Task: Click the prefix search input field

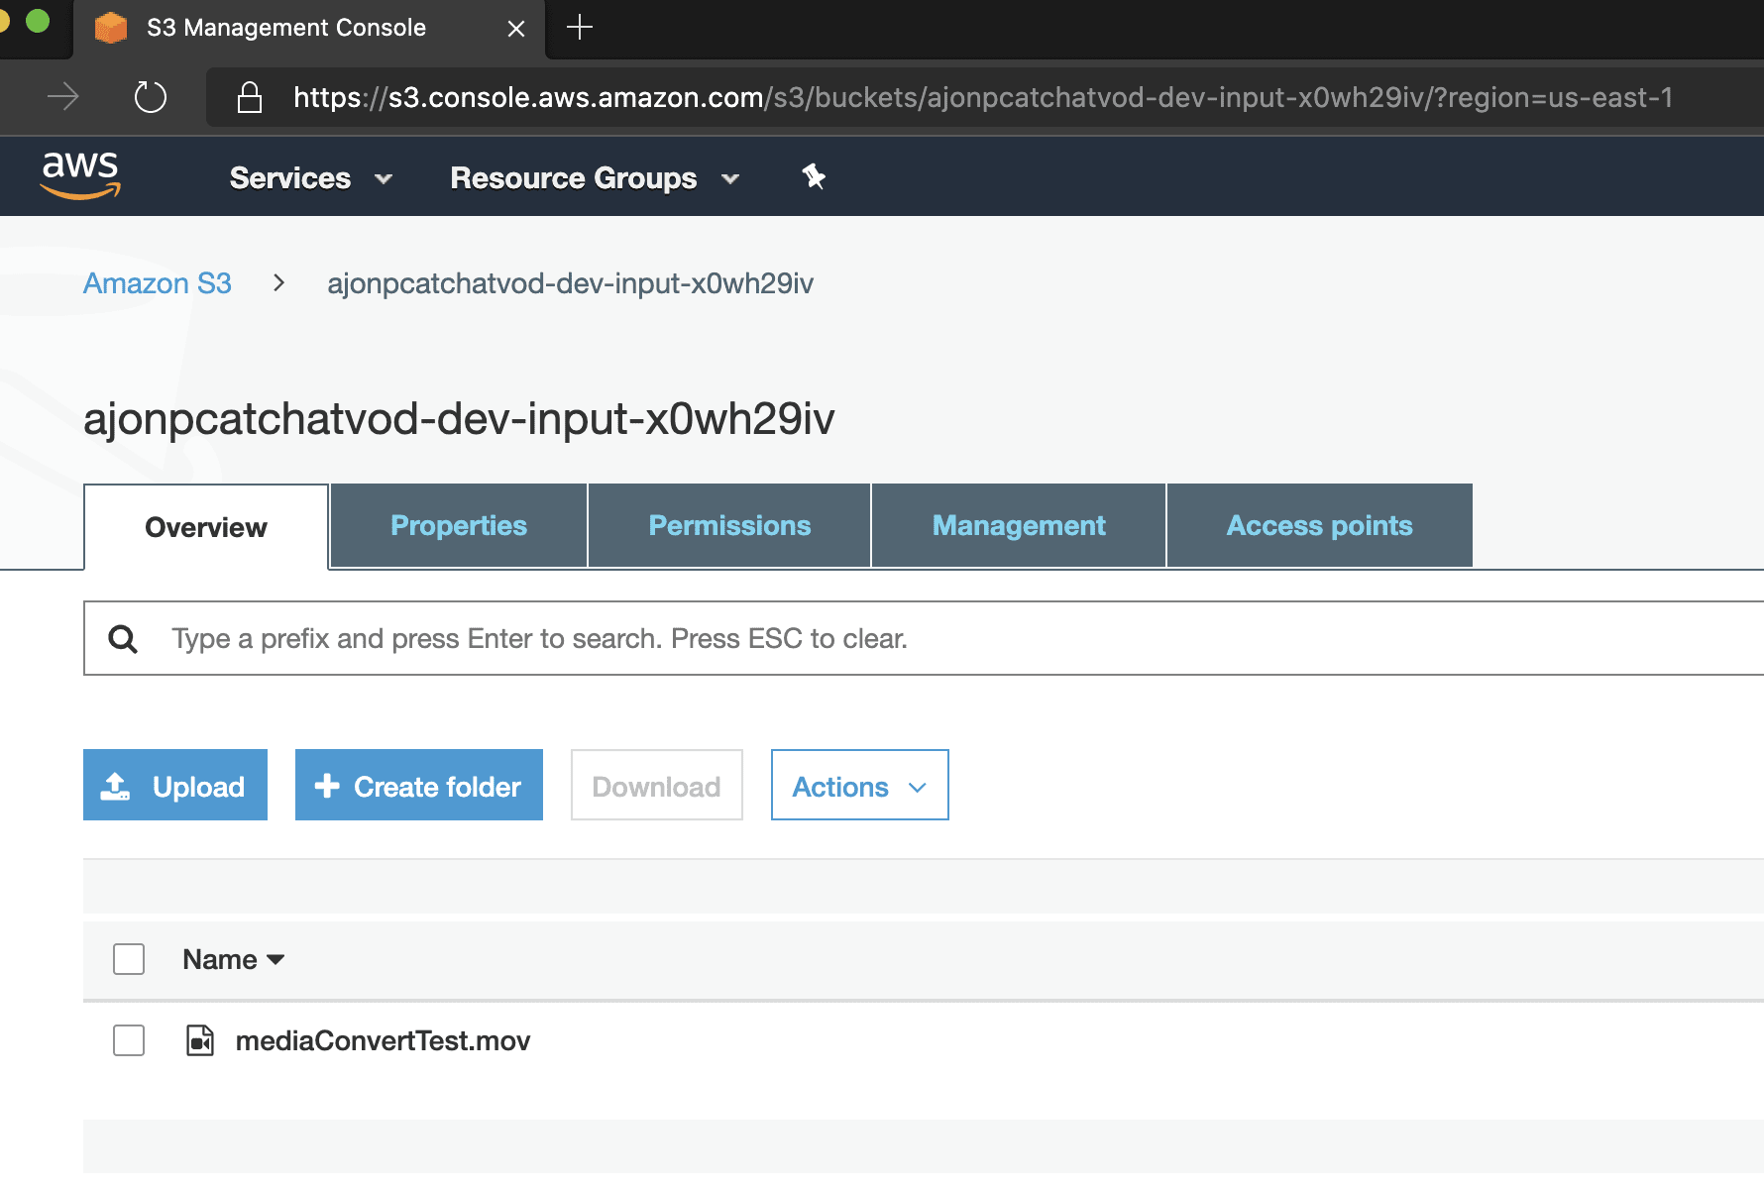Action: [924, 638]
